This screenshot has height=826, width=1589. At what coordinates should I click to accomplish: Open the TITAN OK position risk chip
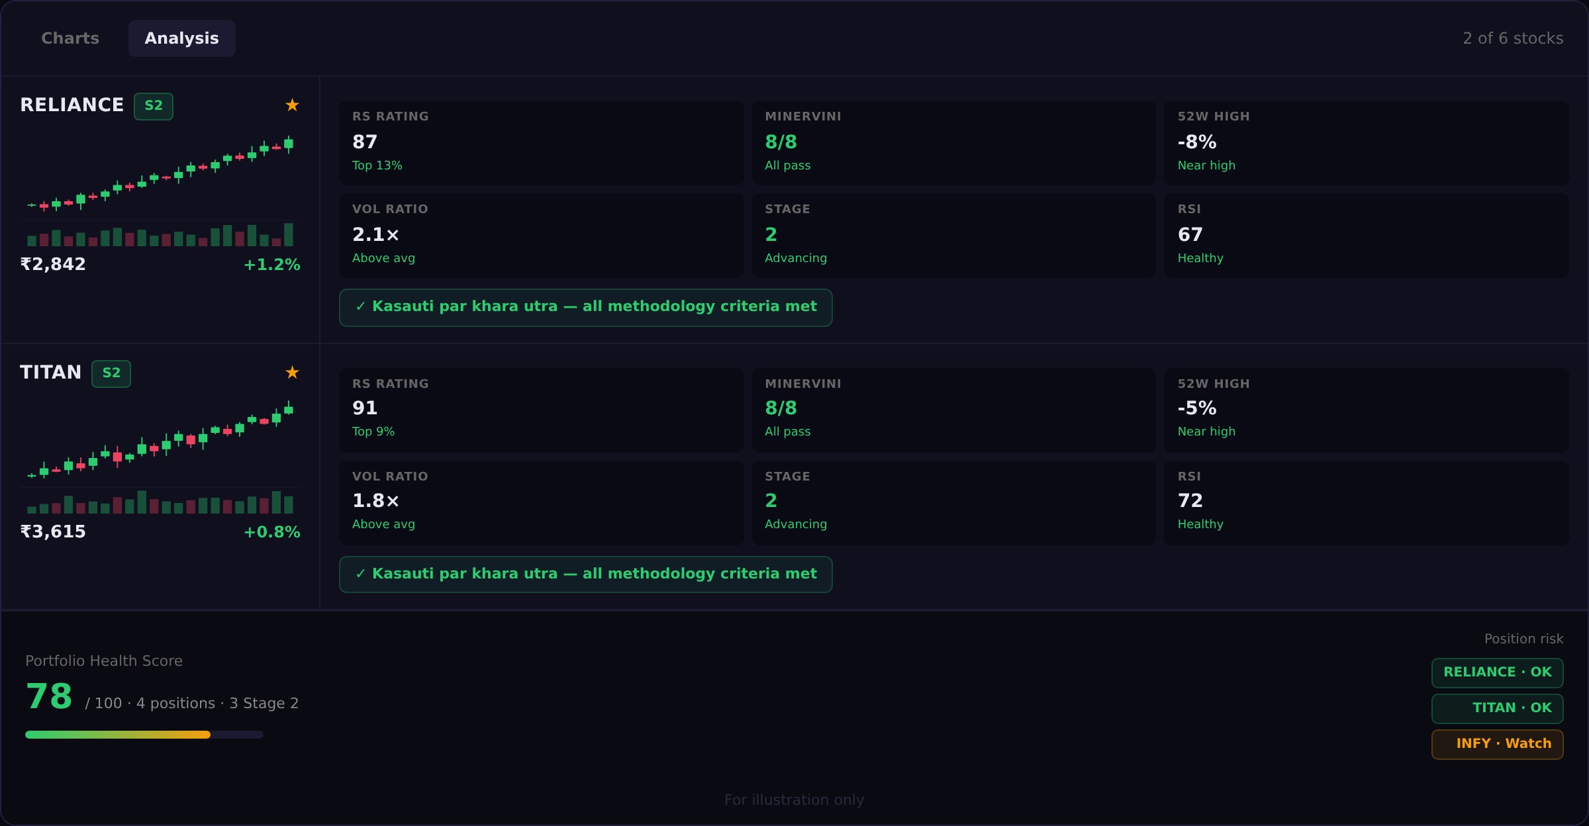click(x=1498, y=708)
